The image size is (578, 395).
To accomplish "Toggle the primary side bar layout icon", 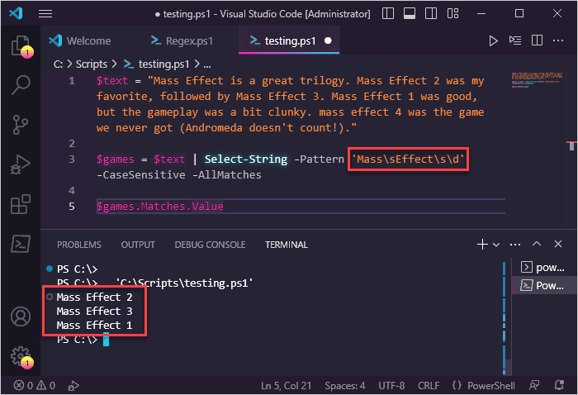I will [388, 14].
